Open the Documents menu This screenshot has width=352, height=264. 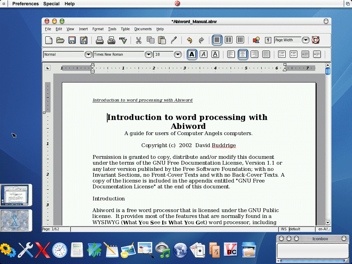click(x=143, y=29)
